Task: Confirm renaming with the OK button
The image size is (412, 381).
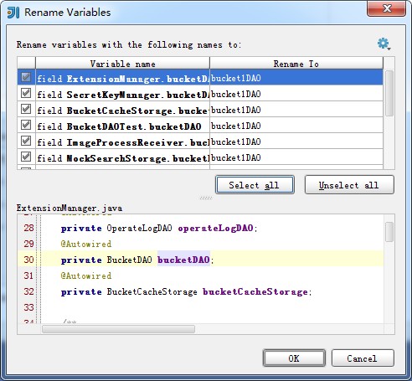Action: click(x=294, y=358)
